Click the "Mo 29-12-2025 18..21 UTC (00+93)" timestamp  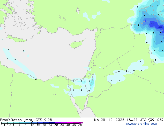(x=129, y=120)
